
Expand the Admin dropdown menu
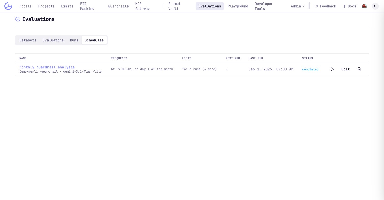[x=298, y=6]
